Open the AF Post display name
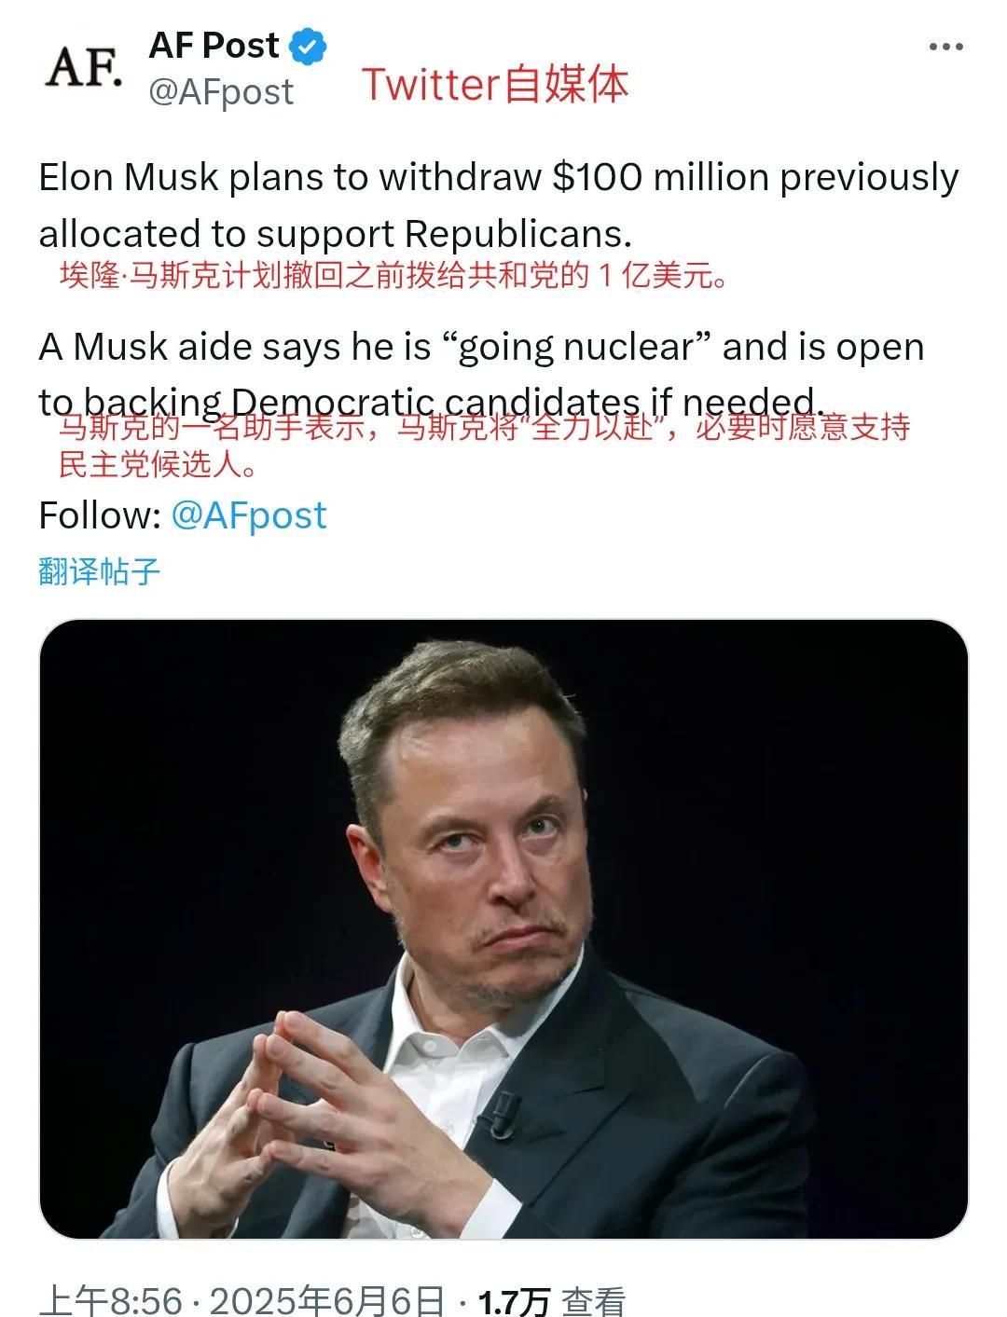The image size is (1007, 1317). [214, 45]
